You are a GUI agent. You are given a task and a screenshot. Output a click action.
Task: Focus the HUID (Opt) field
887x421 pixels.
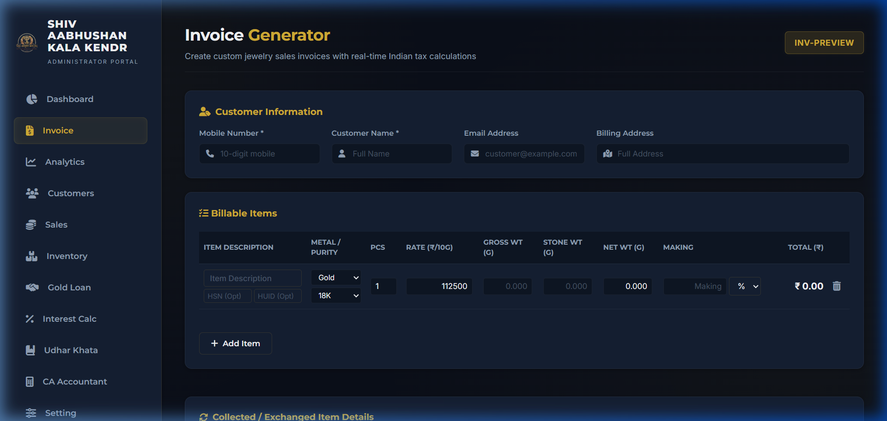[278, 296]
